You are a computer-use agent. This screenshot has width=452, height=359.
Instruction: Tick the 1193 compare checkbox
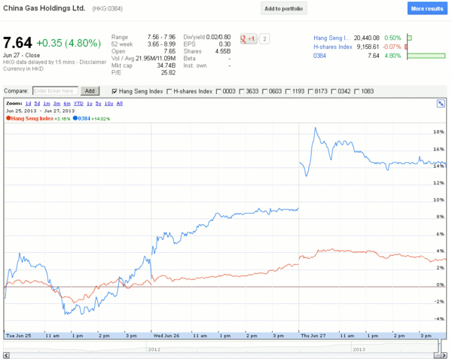tap(288, 91)
